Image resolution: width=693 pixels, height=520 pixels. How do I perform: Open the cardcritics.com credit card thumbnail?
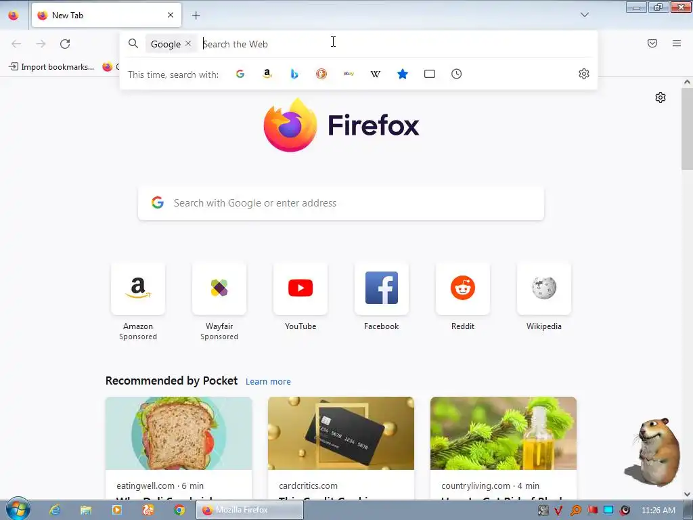341,433
